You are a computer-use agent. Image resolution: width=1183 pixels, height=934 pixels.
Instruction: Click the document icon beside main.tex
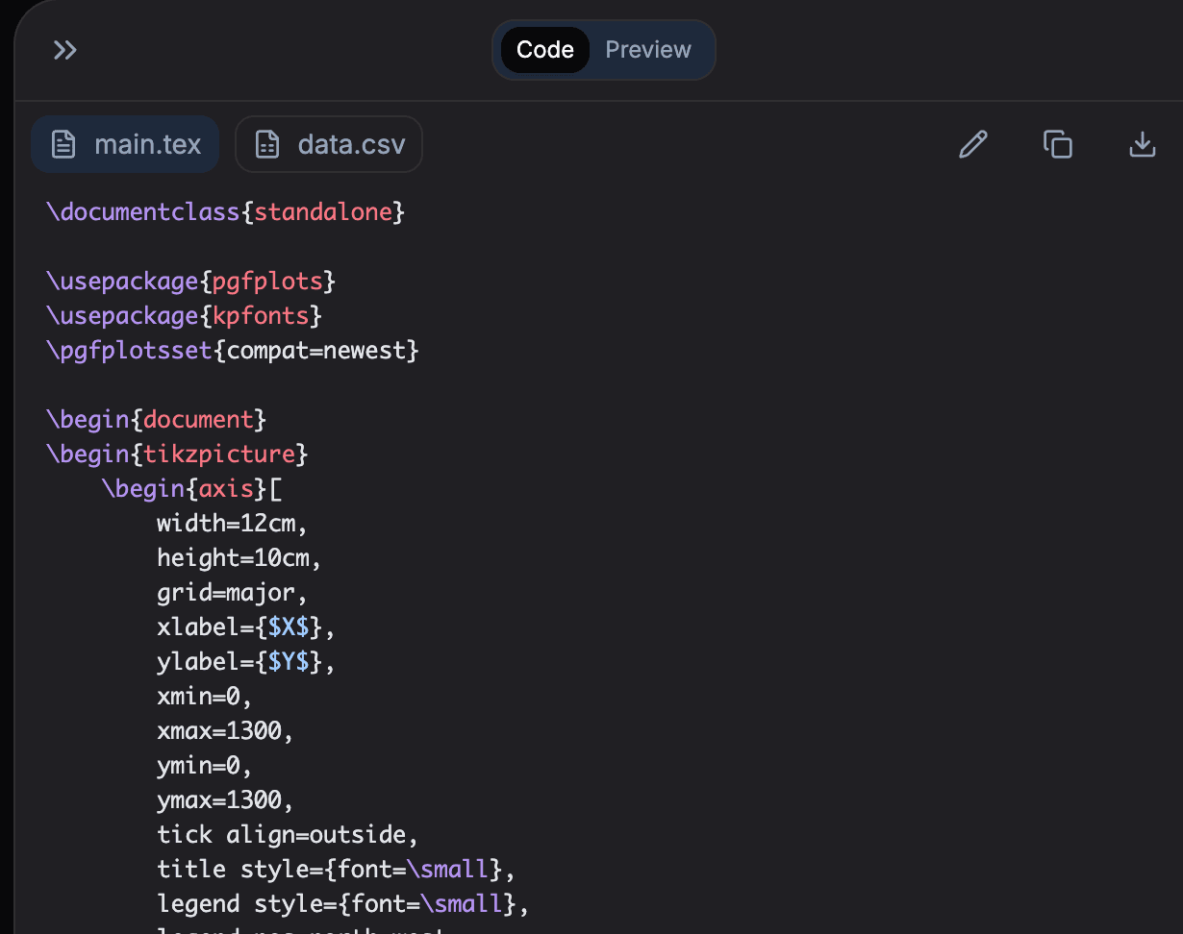point(63,145)
